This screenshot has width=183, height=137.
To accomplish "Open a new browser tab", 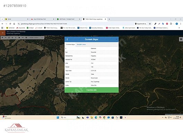I will pyautogui.click(x=109, y=19).
